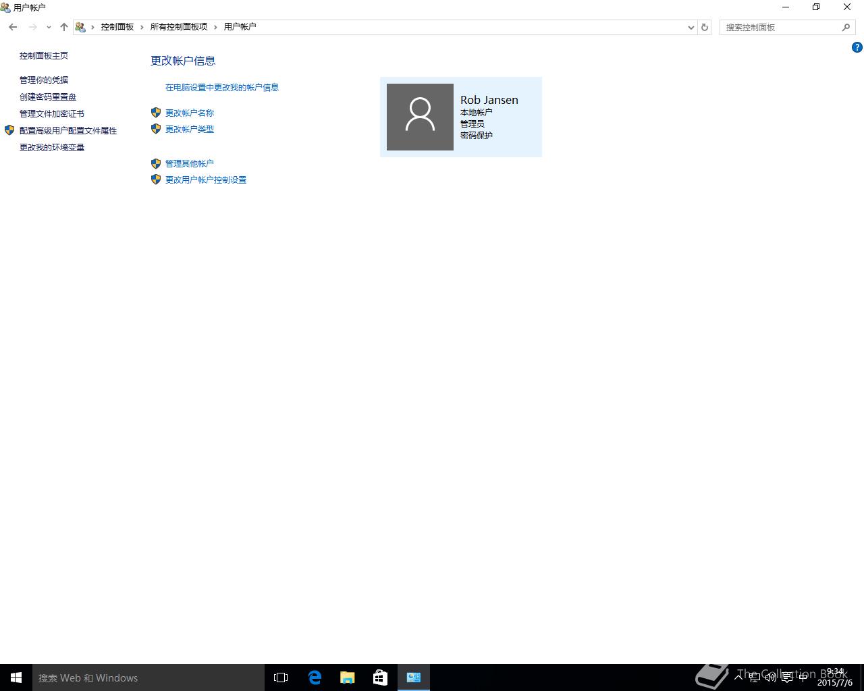Viewport: 864px width, 691px height.
Task: Open 更改帐户名称 link
Action: 190,113
